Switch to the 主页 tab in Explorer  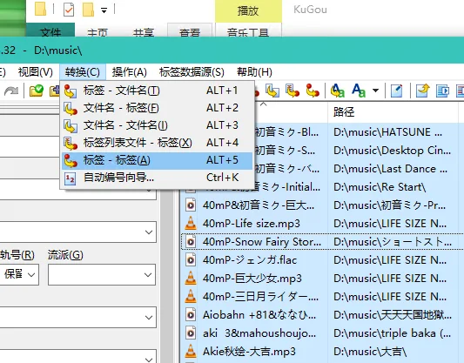coord(98,31)
